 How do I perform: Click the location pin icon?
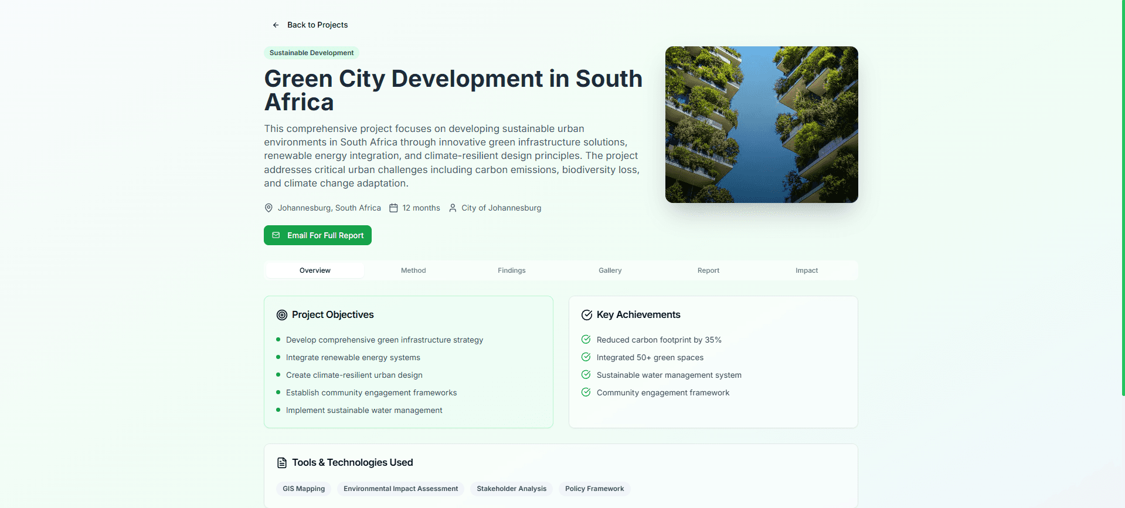pos(268,208)
